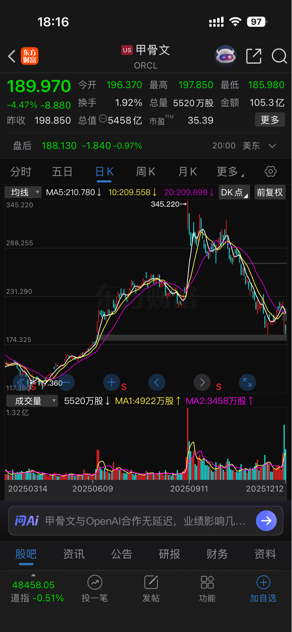This screenshot has width=292, height=632.
Task: Tap the 发帖 post icon
Action: (x=151, y=582)
